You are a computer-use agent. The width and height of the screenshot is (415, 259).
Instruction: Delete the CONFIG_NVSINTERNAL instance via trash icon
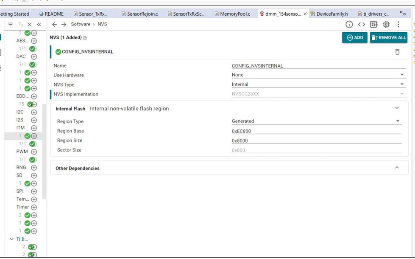(397, 52)
